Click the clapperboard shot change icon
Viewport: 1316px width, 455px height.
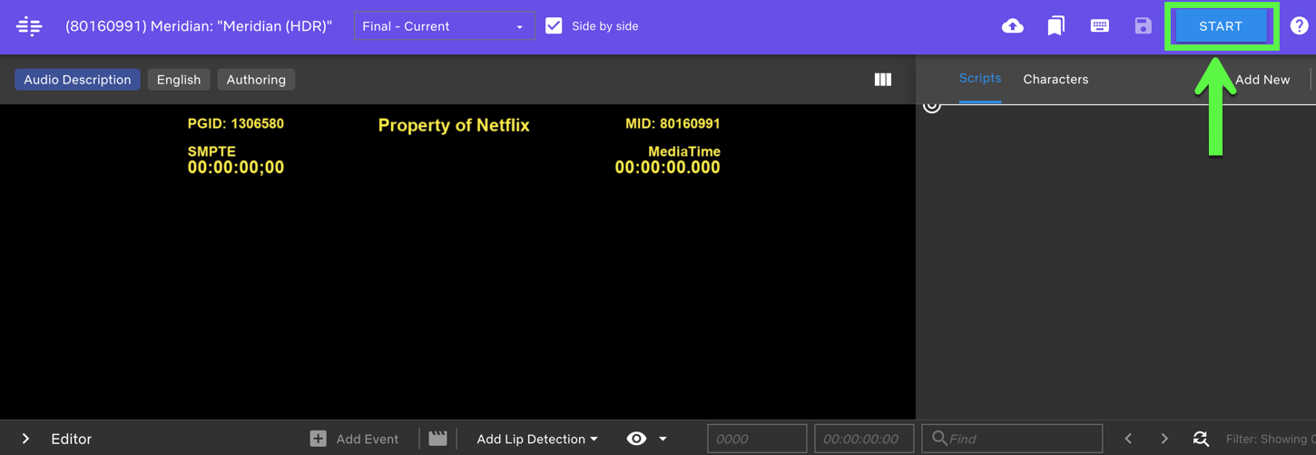pos(437,439)
